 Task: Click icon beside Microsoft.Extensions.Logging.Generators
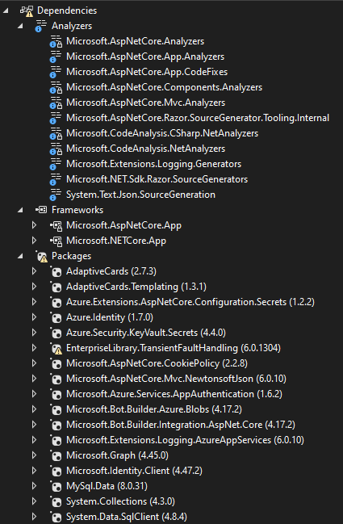(56, 165)
